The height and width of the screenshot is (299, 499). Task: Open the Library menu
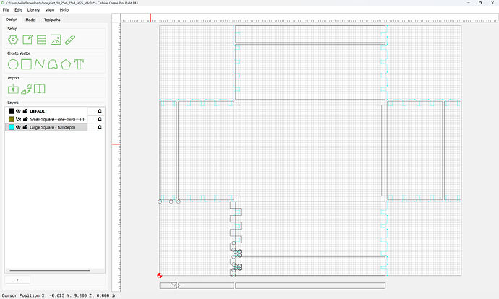click(x=33, y=10)
